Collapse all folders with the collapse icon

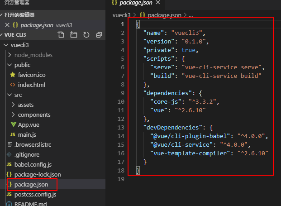pyautogui.click(x=99, y=34)
